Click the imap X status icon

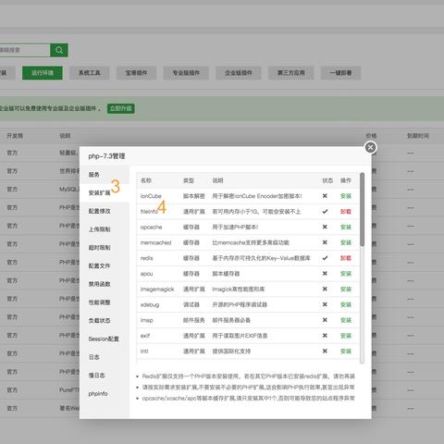[325, 320]
